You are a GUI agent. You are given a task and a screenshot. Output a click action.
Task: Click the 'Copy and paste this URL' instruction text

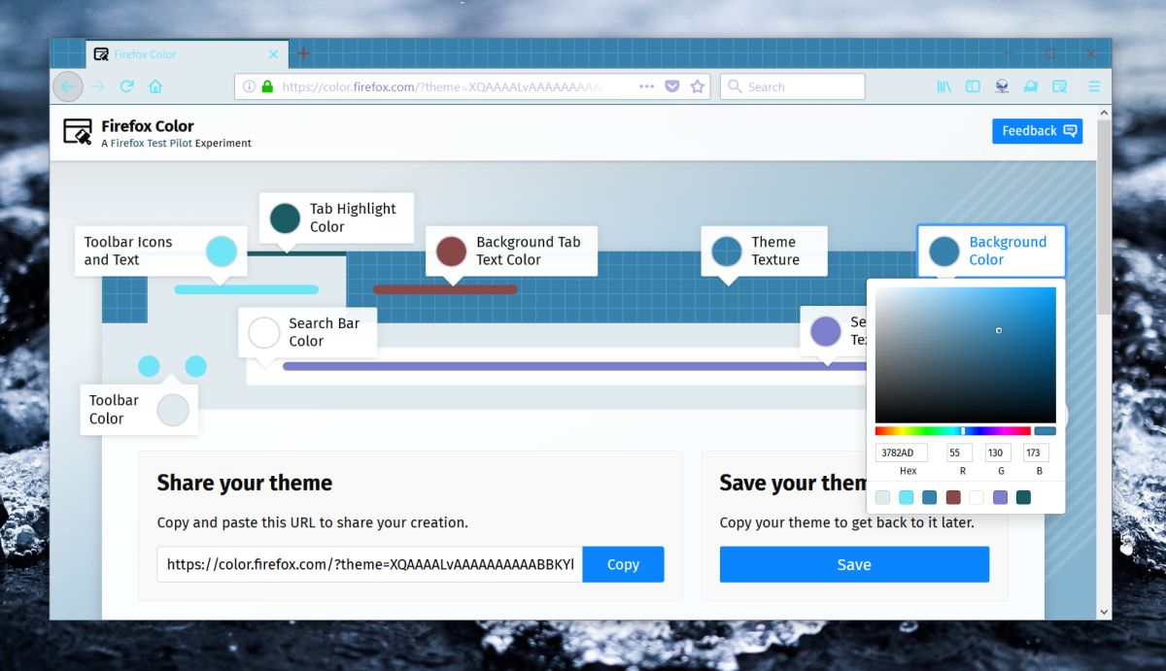tap(313, 522)
